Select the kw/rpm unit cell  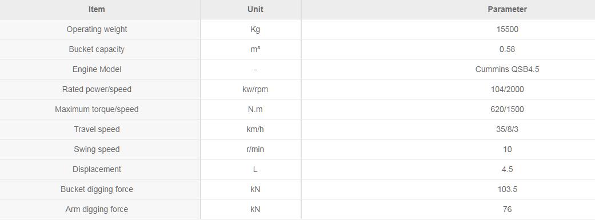click(x=255, y=89)
